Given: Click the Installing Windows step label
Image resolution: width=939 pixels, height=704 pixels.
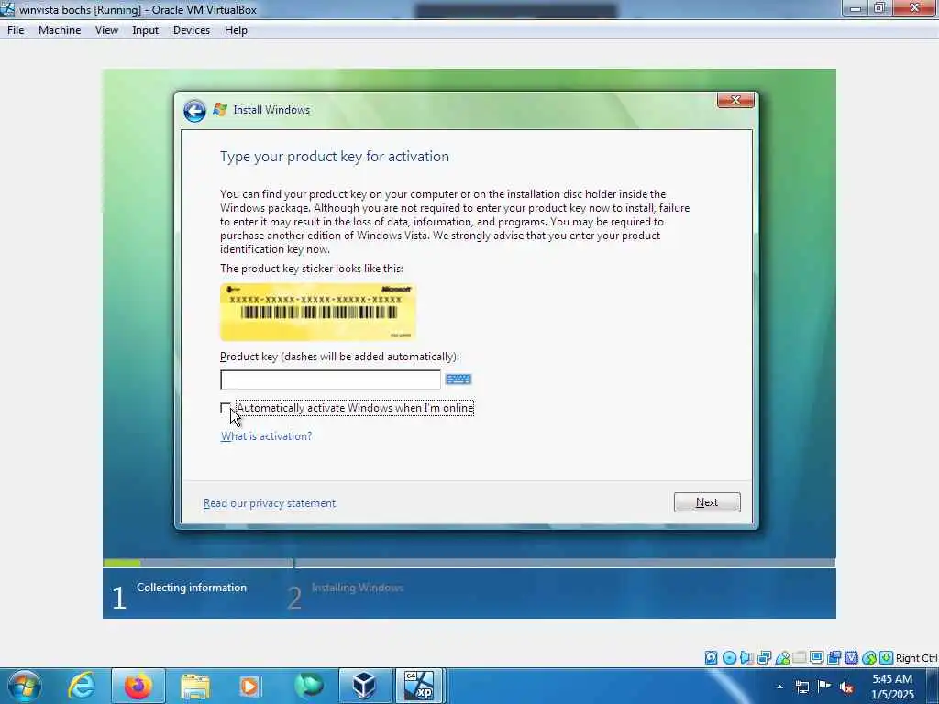Looking at the screenshot, I should click(358, 588).
